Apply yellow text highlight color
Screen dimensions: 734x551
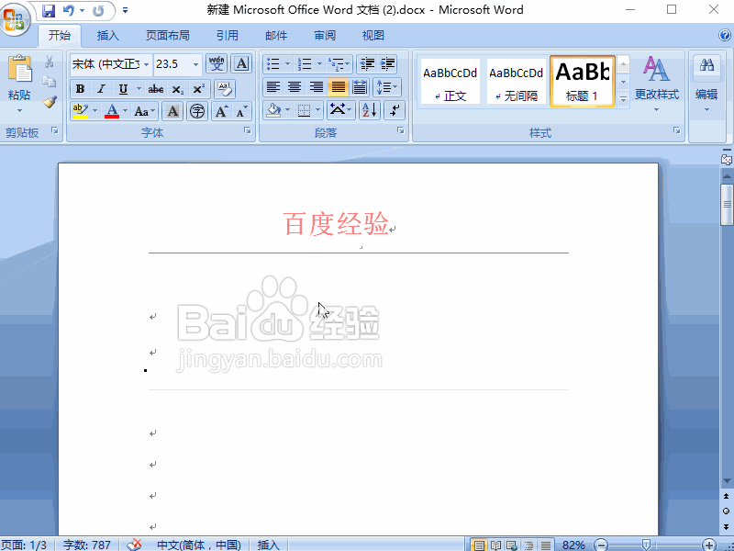(81, 111)
